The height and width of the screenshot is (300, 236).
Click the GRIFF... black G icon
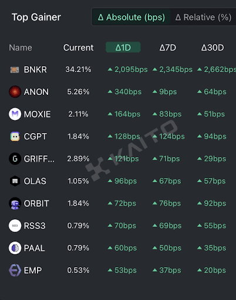[15, 159]
